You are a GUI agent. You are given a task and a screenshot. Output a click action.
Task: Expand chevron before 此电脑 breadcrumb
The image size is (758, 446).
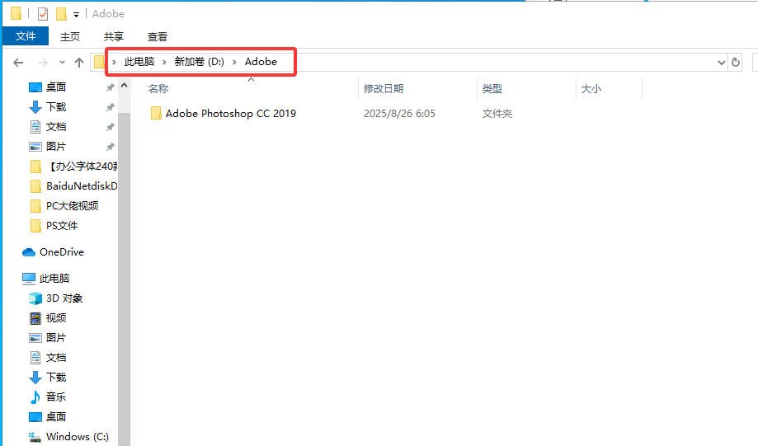tap(114, 62)
